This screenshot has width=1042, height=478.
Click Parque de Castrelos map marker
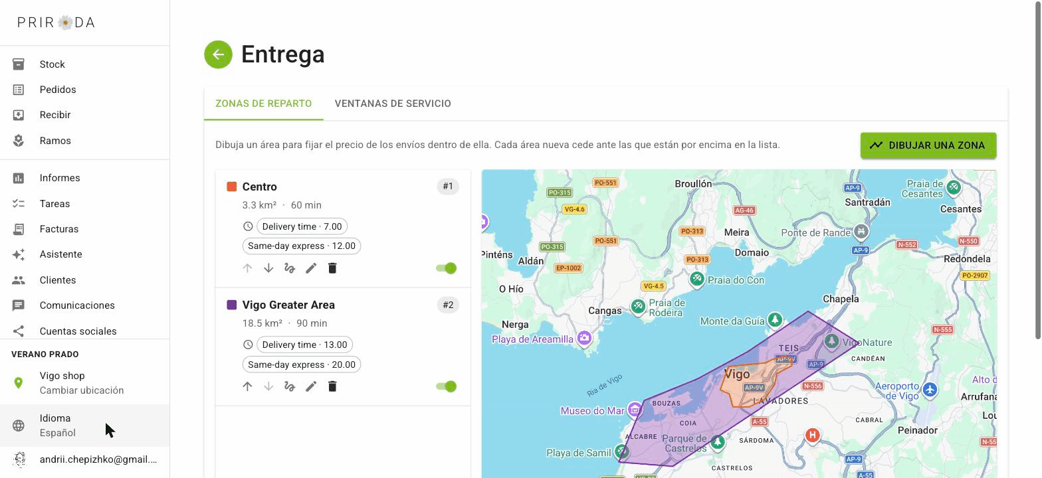pyautogui.click(x=717, y=442)
